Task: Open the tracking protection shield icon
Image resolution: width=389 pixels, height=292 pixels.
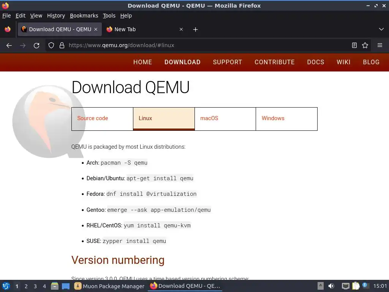Action: (x=51, y=46)
